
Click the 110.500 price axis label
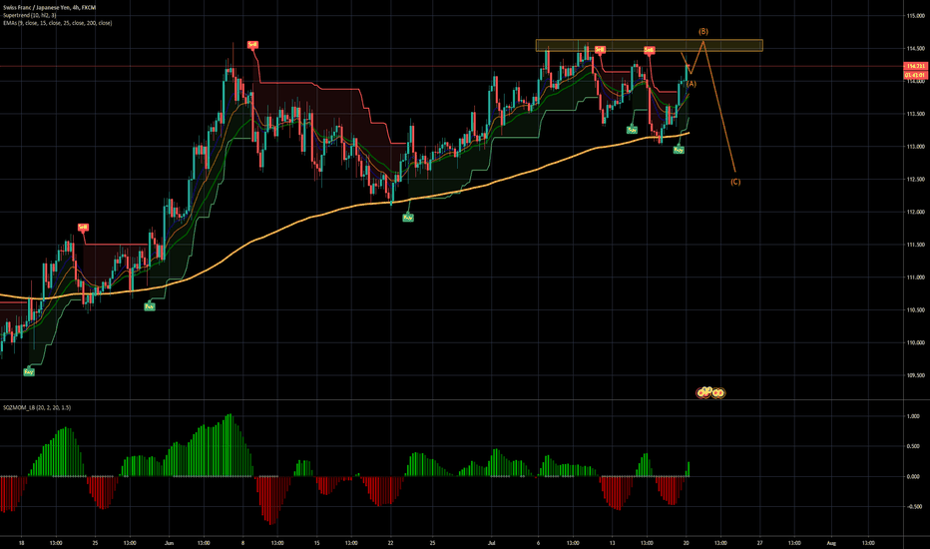pos(916,309)
